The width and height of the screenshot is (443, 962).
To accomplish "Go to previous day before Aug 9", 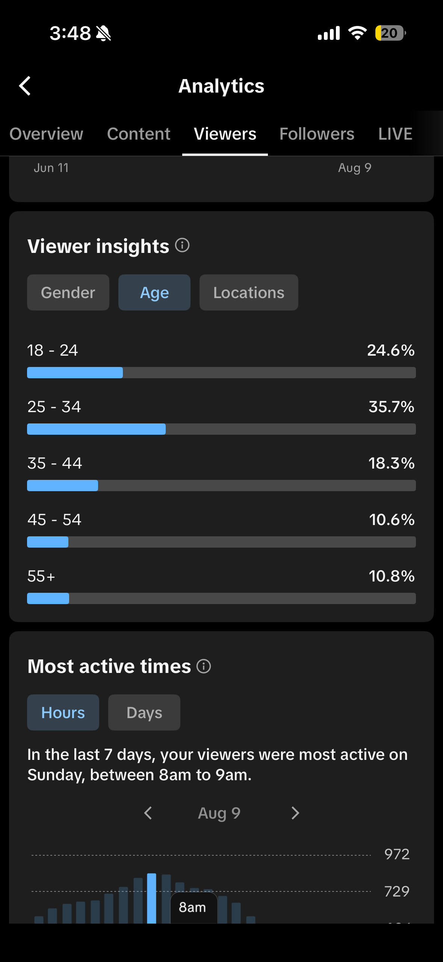I will 148,813.
